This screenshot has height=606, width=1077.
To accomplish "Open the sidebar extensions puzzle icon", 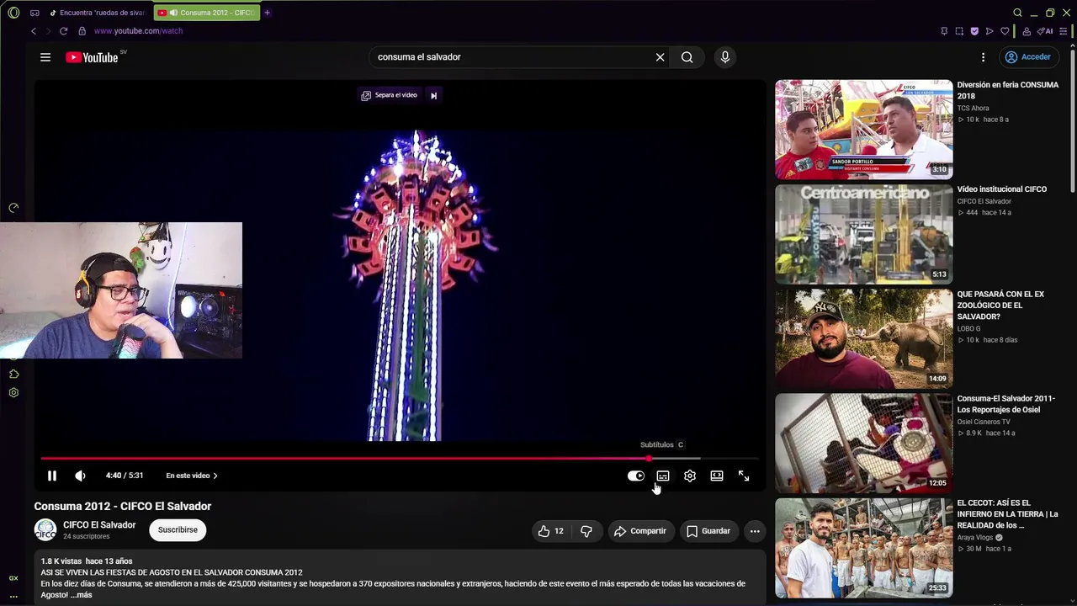I will (x=13, y=374).
